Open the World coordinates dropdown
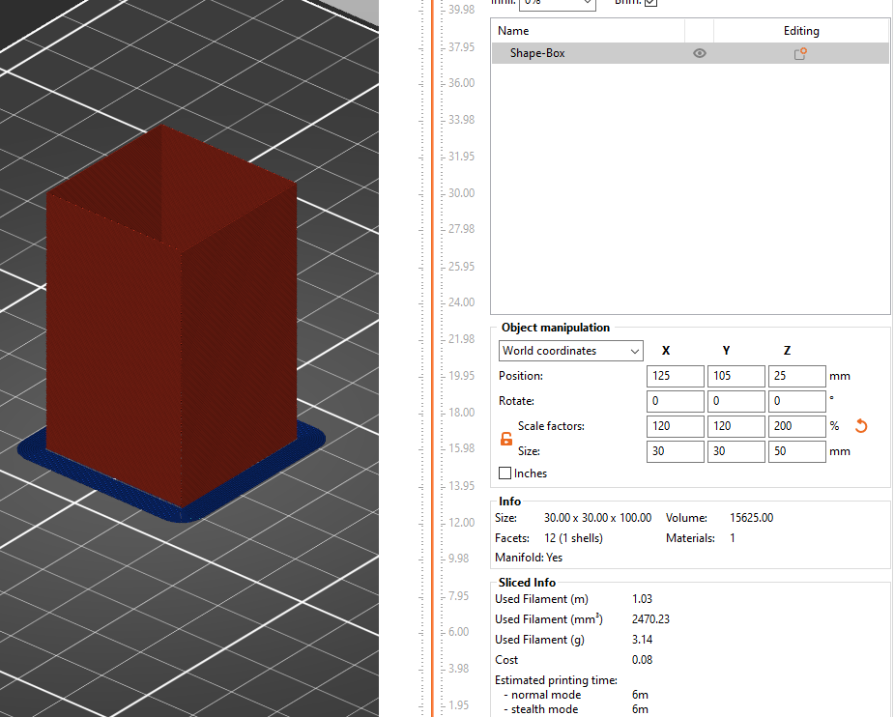This screenshot has width=894, height=717. tap(570, 350)
